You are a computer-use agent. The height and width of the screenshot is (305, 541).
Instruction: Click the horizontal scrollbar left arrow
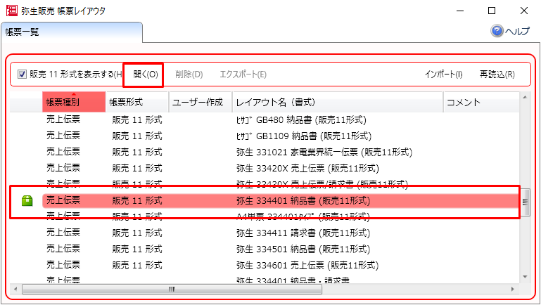pyautogui.click(x=15, y=289)
